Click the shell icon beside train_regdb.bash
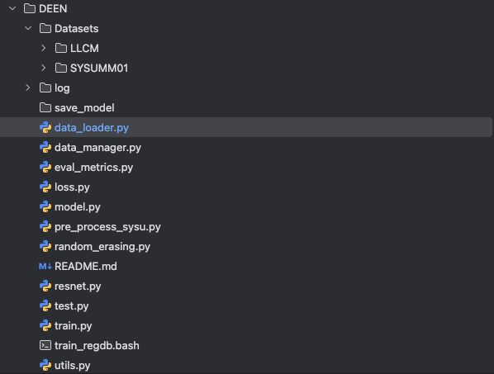 tap(45, 345)
